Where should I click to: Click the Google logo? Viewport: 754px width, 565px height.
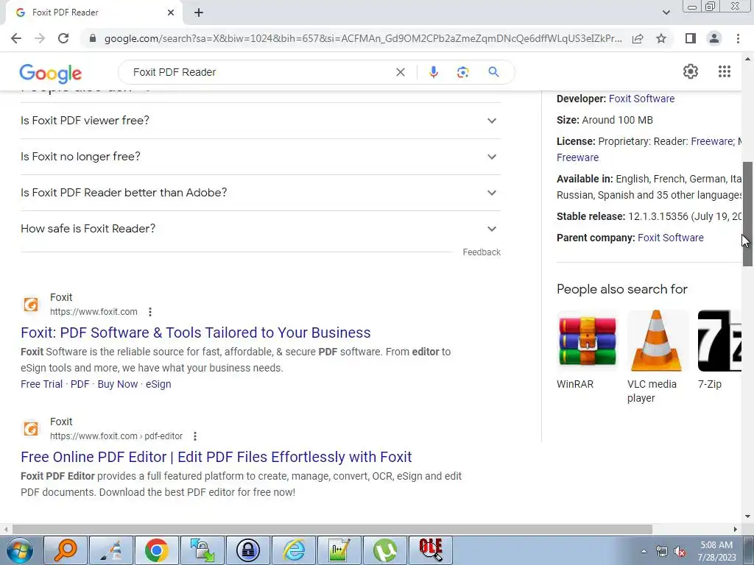click(51, 73)
